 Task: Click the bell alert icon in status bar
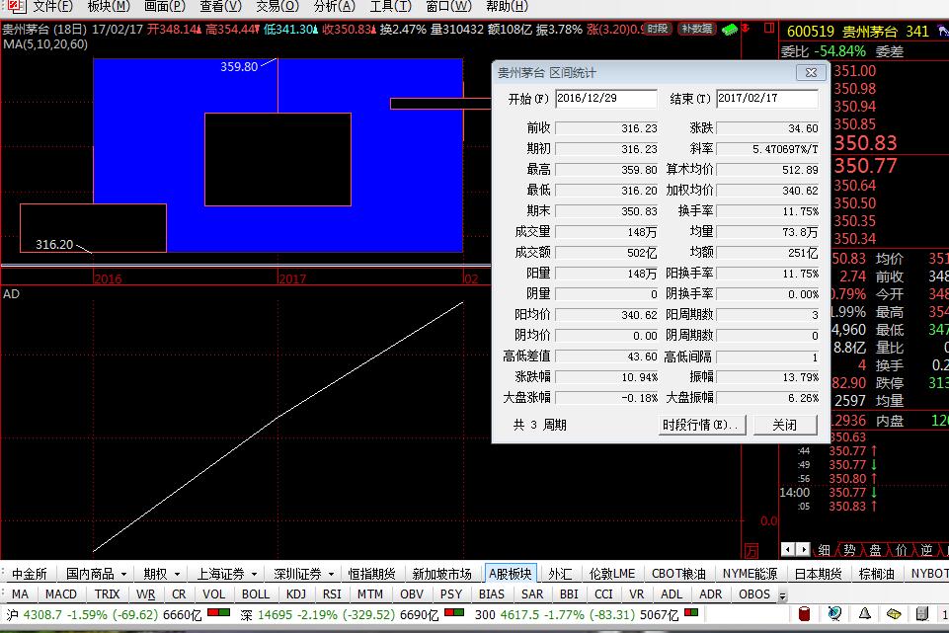click(865, 614)
